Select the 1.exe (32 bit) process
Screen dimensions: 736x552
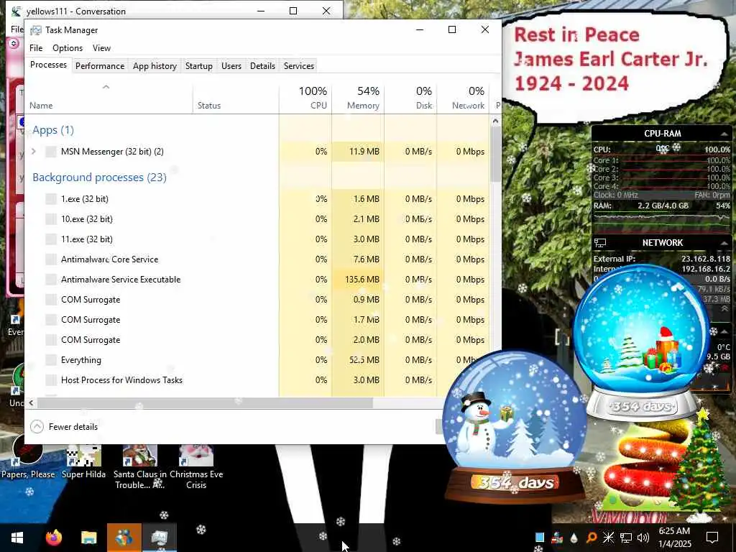click(x=257, y=199)
